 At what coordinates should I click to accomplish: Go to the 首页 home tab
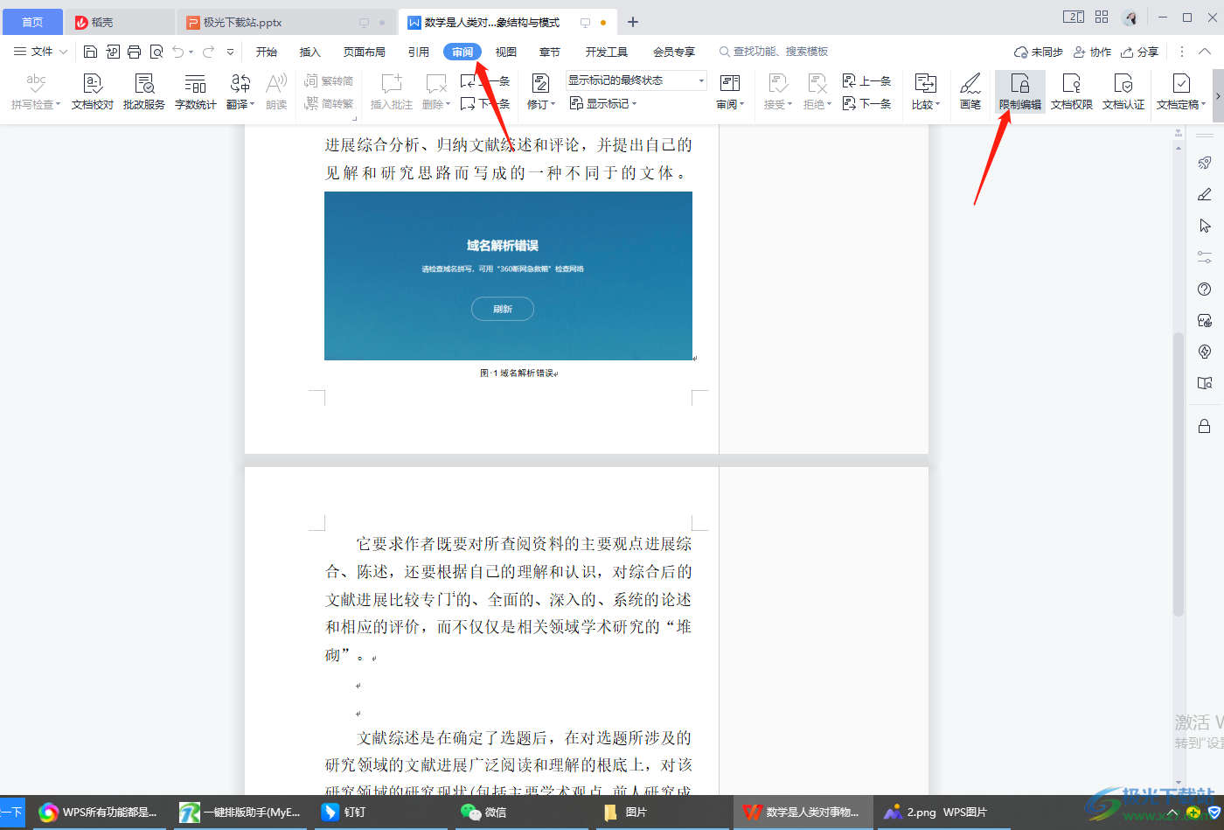[x=32, y=22]
